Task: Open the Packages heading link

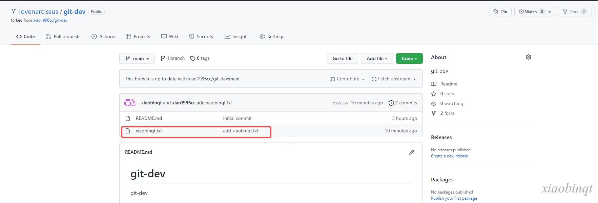Action: pos(442,180)
